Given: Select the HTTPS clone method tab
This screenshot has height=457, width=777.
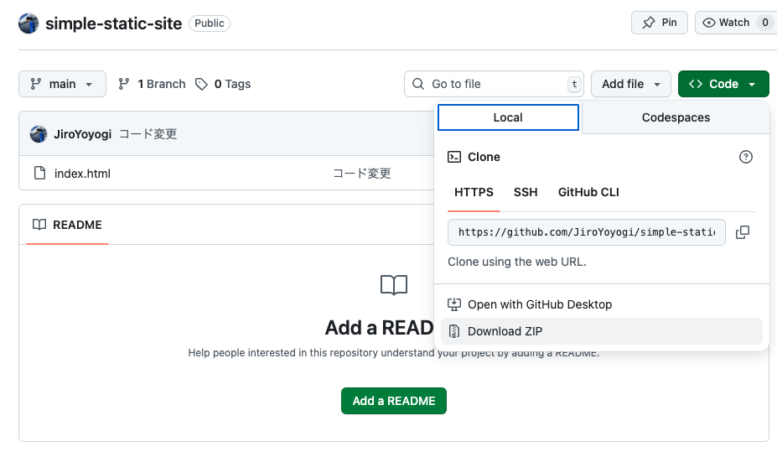Looking at the screenshot, I should point(474,192).
